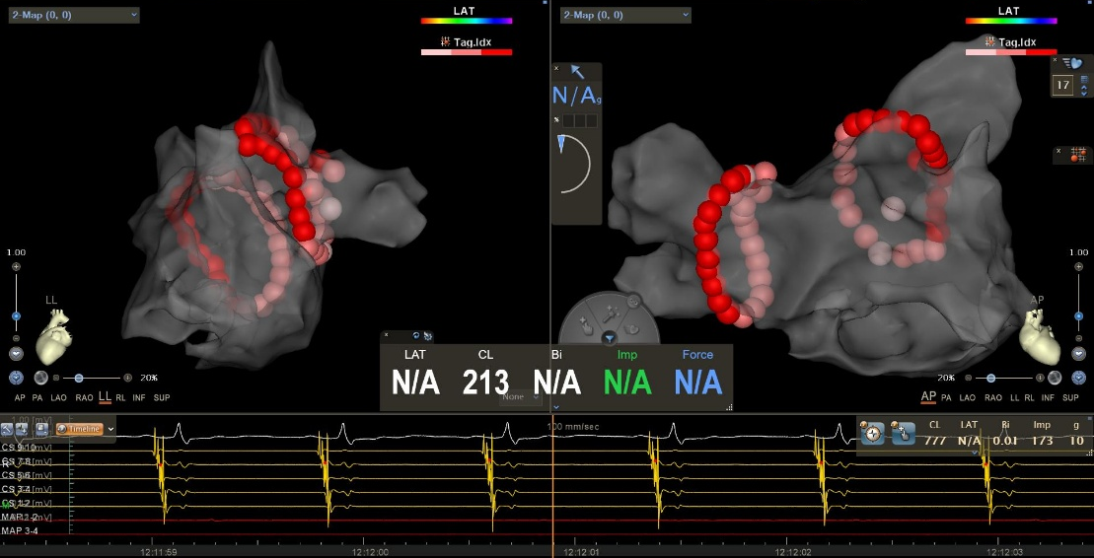Open settings gear on the LAT/CL data panel

pos(428,335)
